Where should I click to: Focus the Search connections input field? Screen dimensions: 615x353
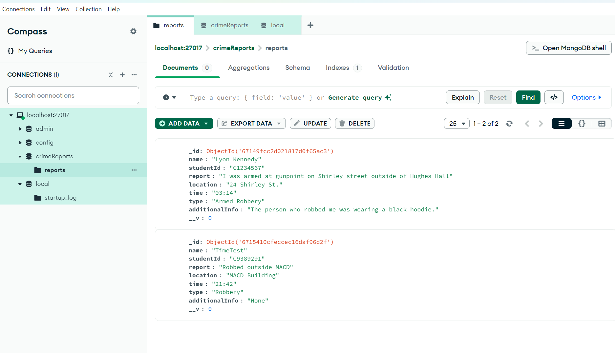(73, 95)
